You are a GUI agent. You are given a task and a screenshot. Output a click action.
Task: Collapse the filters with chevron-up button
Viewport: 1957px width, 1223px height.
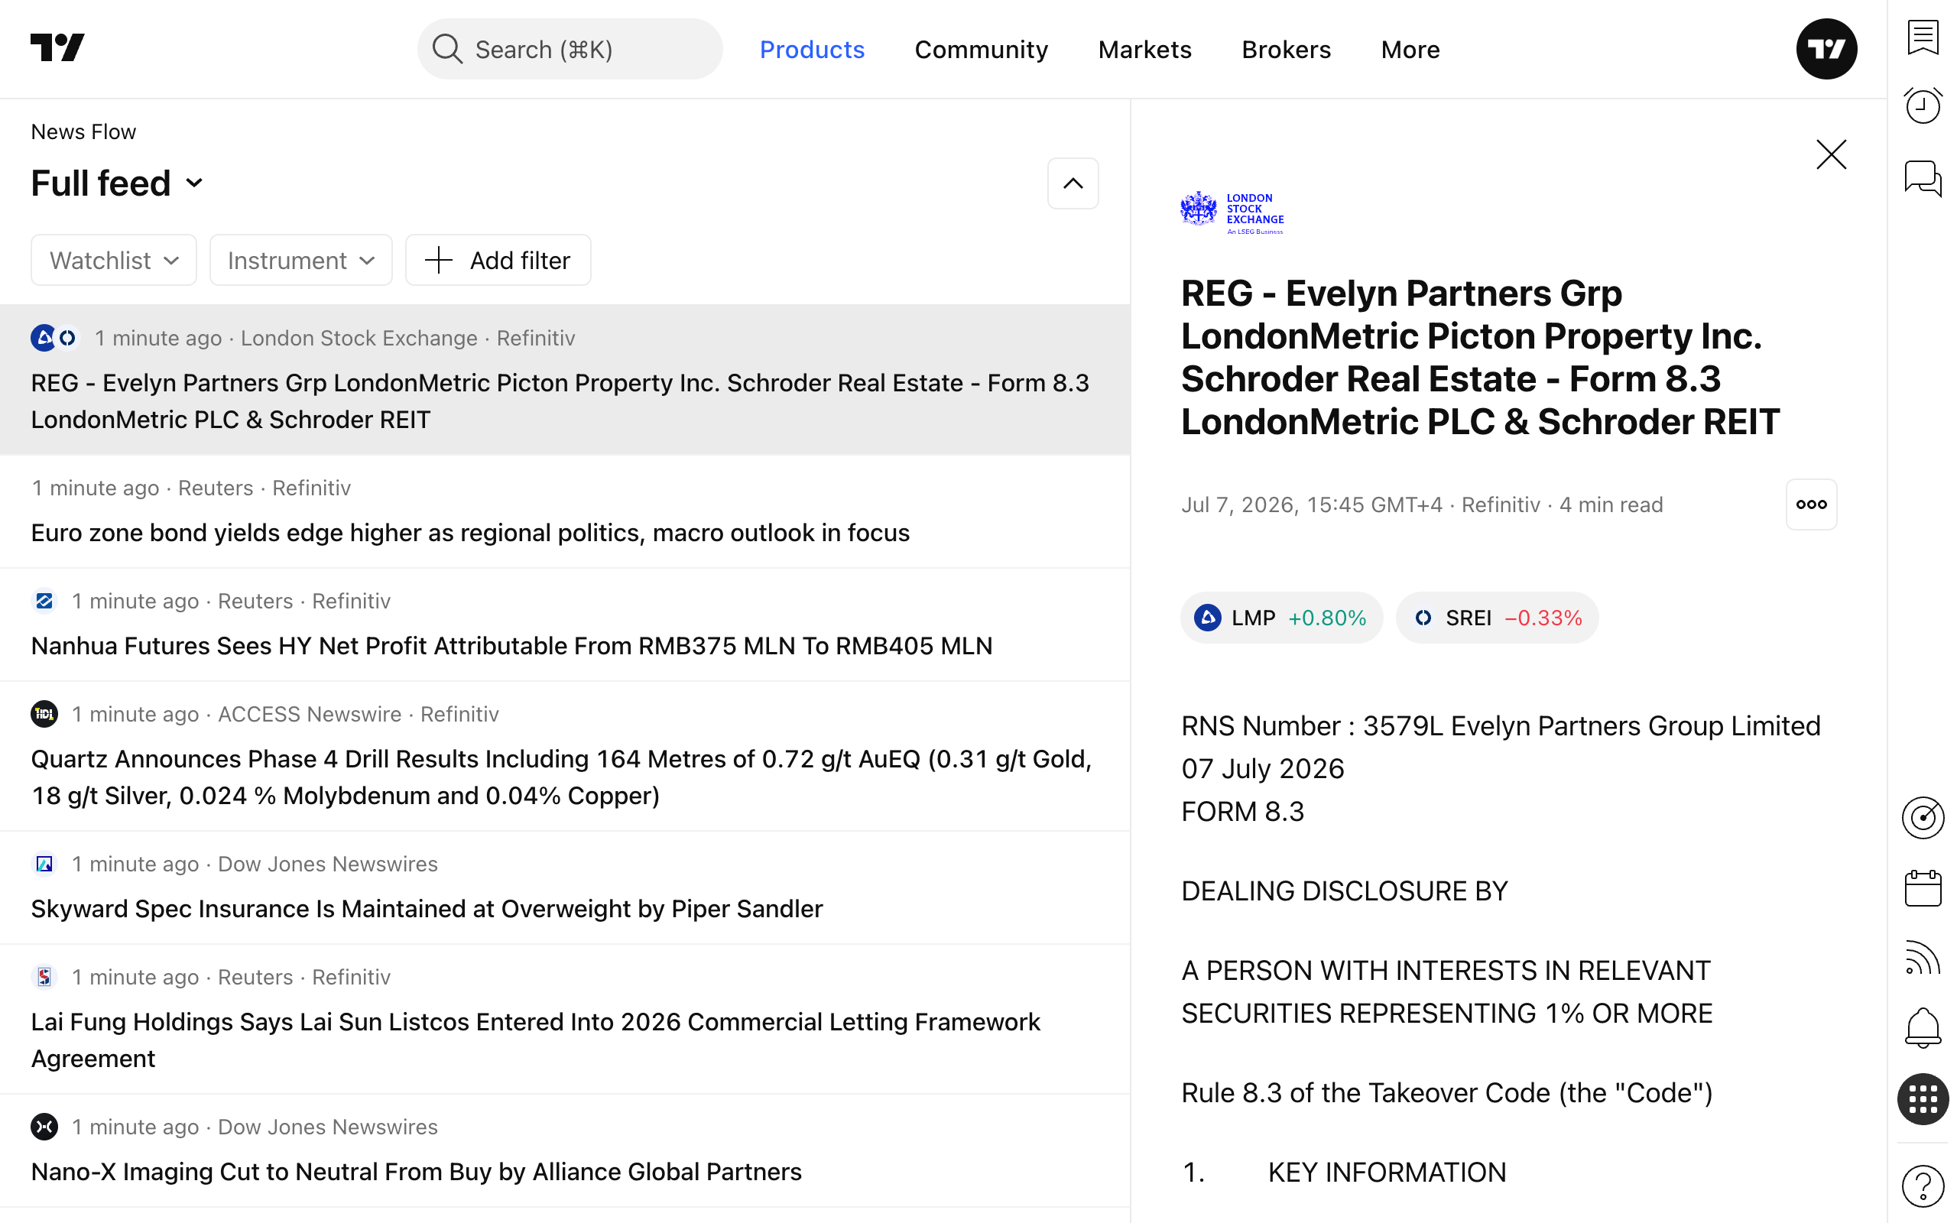(1073, 183)
